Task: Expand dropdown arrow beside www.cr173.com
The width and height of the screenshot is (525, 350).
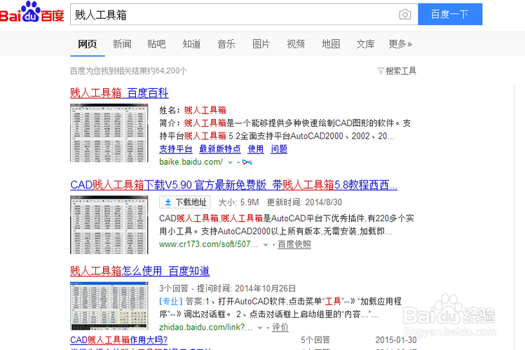Action: pos(266,245)
